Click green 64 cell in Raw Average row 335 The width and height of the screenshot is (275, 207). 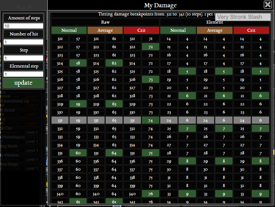click(x=114, y=153)
